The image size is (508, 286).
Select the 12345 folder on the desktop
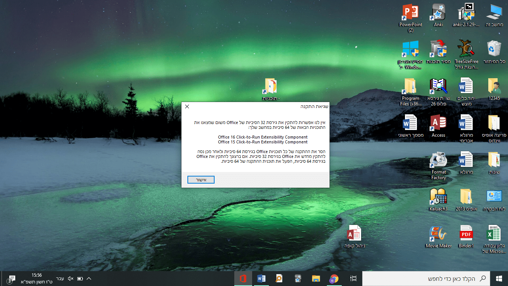pos(494,89)
